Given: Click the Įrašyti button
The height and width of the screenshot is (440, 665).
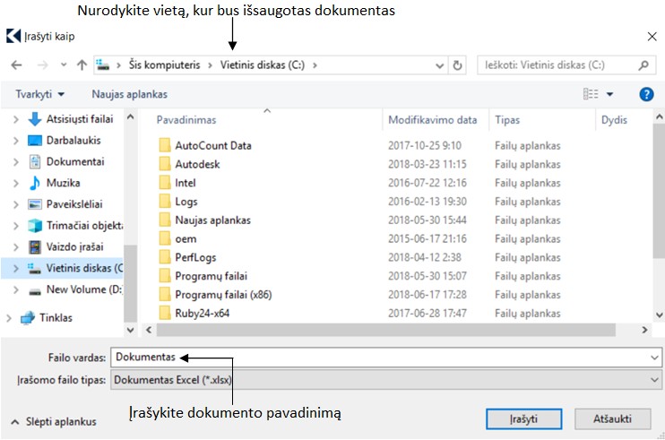Looking at the screenshot, I should point(523,418).
